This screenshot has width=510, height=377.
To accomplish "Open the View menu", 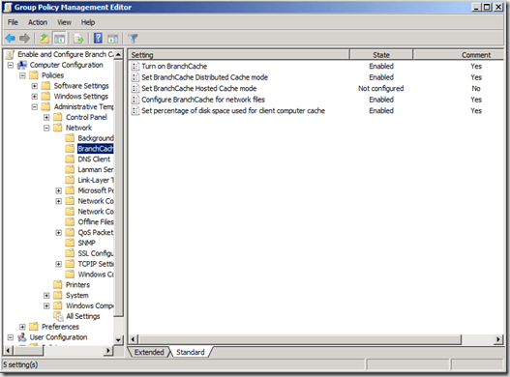I will (64, 22).
